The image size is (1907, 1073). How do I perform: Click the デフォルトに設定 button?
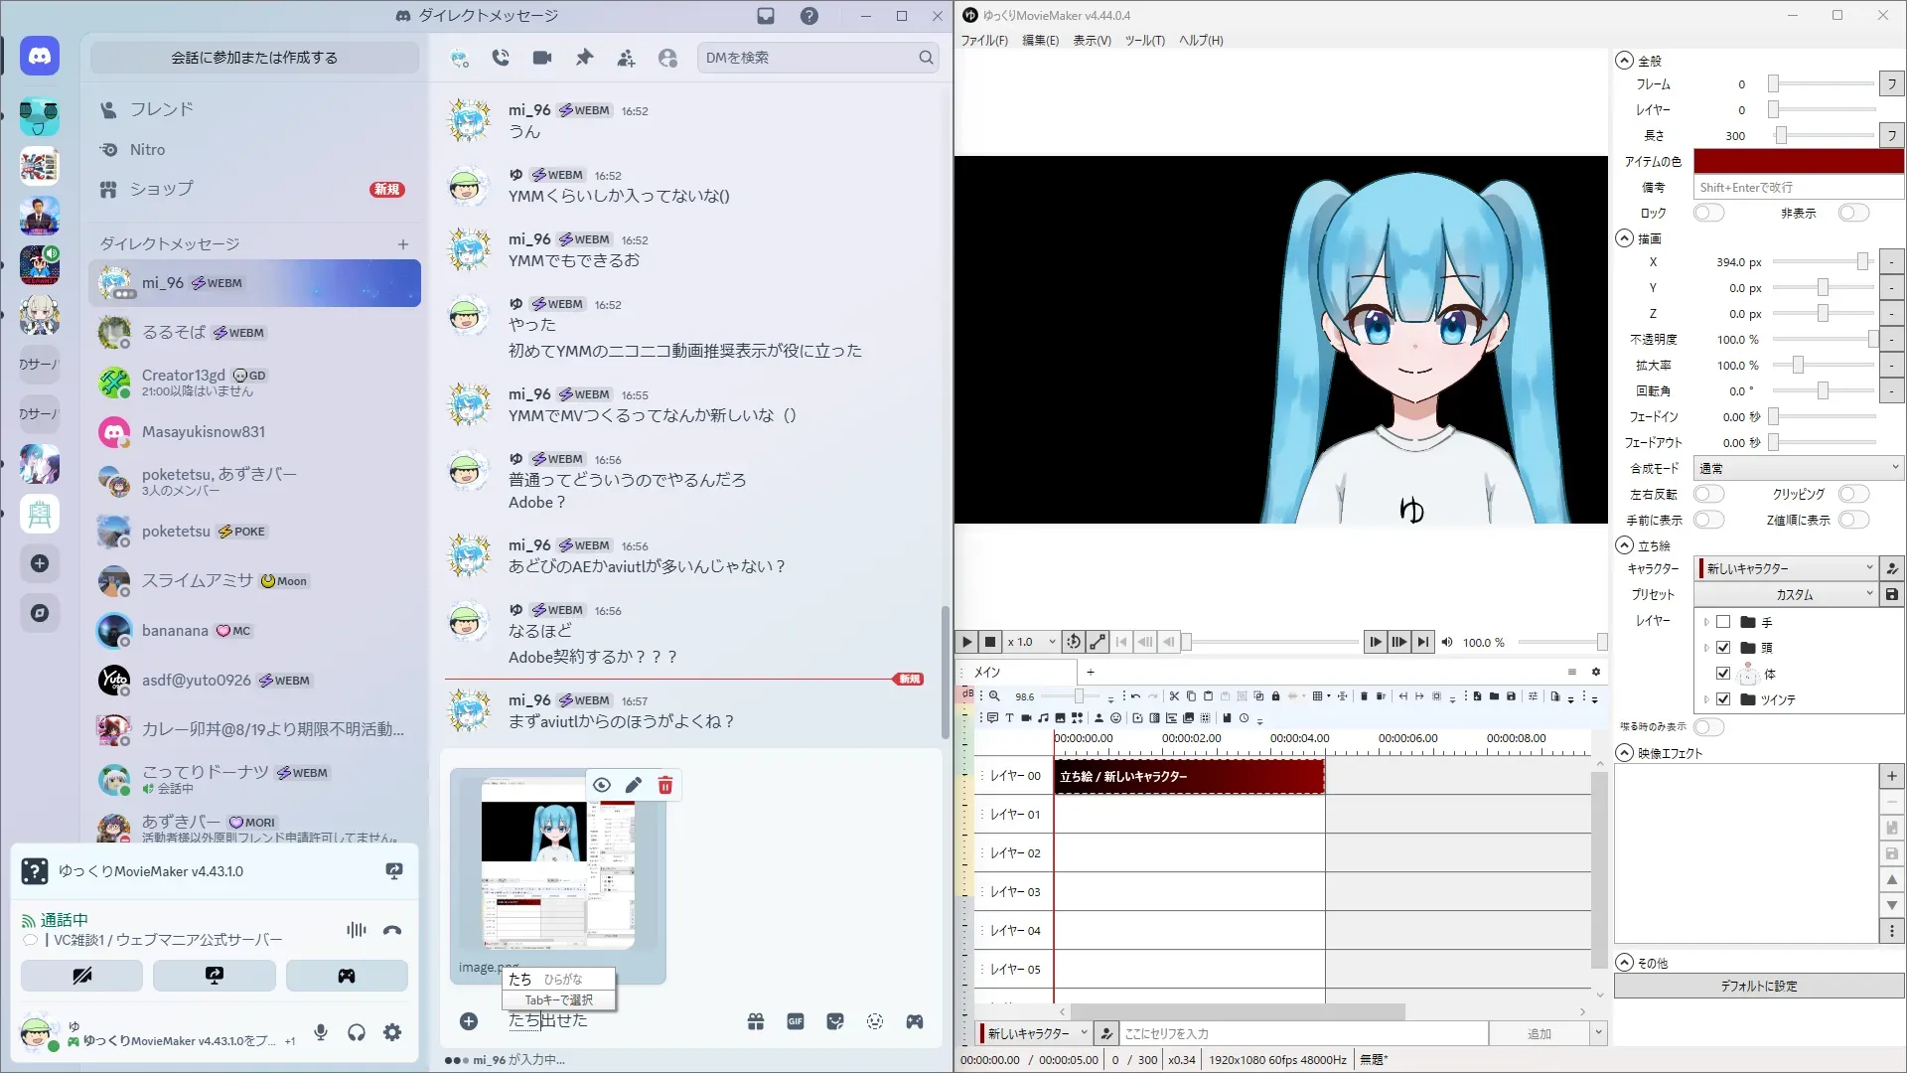pyautogui.click(x=1758, y=986)
